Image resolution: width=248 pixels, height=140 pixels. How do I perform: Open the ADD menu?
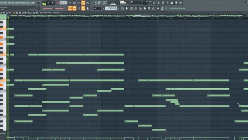click(5, 3)
